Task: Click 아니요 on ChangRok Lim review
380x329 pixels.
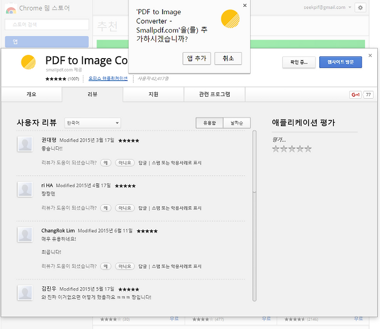Action: click(125, 266)
